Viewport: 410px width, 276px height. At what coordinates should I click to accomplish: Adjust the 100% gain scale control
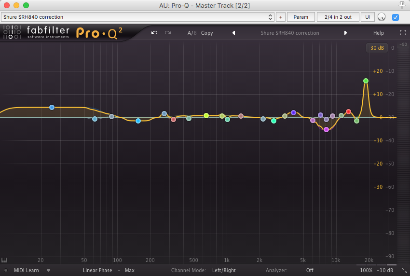tap(366, 270)
